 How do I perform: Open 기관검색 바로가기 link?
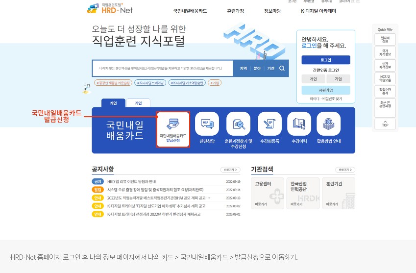pyautogui.click(x=345, y=170)
